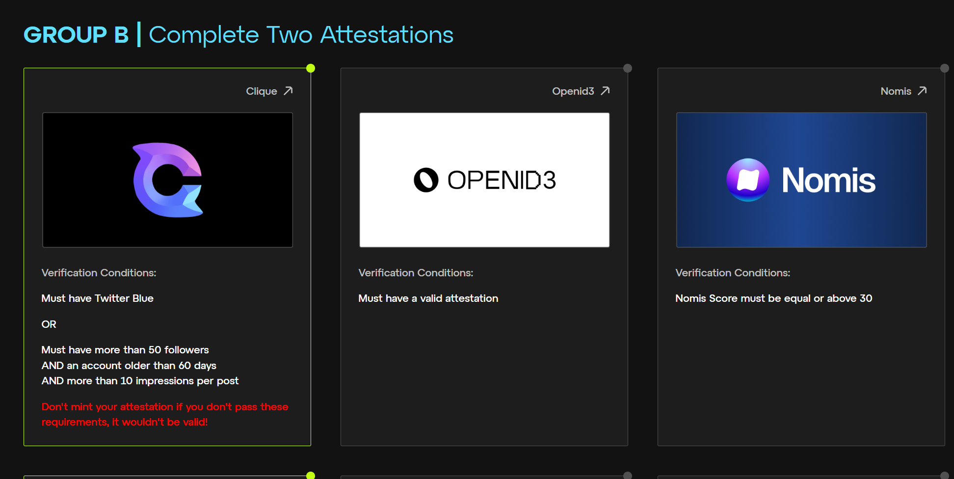This screenshot has width=954, height=479.
Task: Open the Openid3 external link
Action: [x=581, y=91]
